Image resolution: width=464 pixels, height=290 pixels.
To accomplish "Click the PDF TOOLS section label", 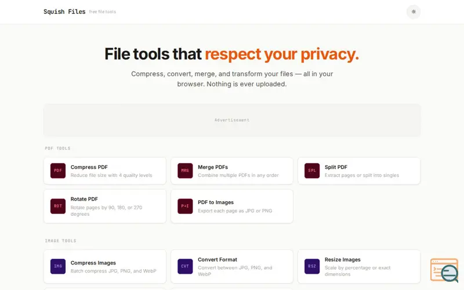I will pyautogui.click(x=57, y=148).
